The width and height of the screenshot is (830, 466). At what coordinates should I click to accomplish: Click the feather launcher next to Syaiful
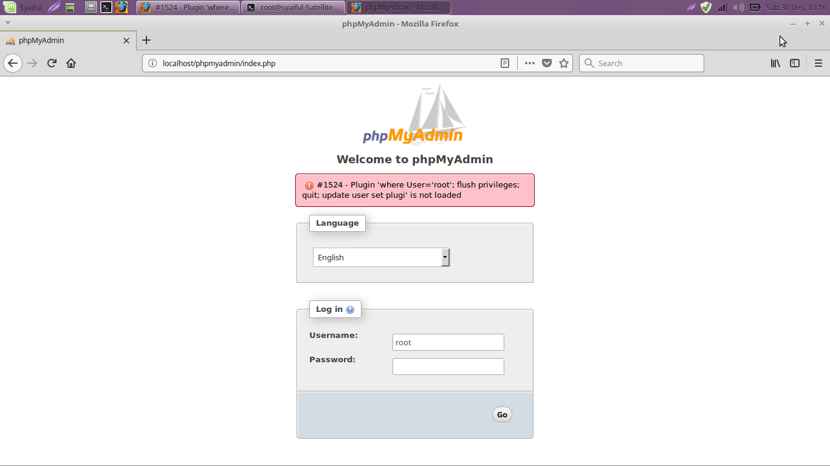coord(54,7)
